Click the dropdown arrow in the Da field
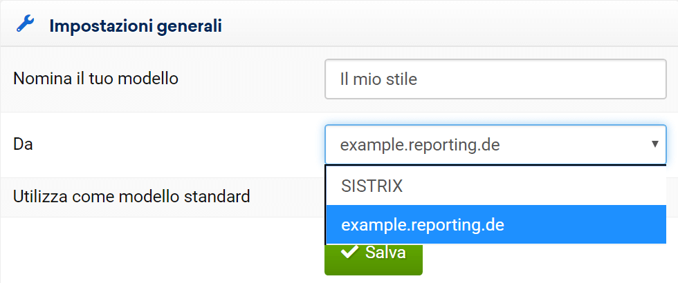The width and height of the screenshot is (678, 283). click(654, 144)
